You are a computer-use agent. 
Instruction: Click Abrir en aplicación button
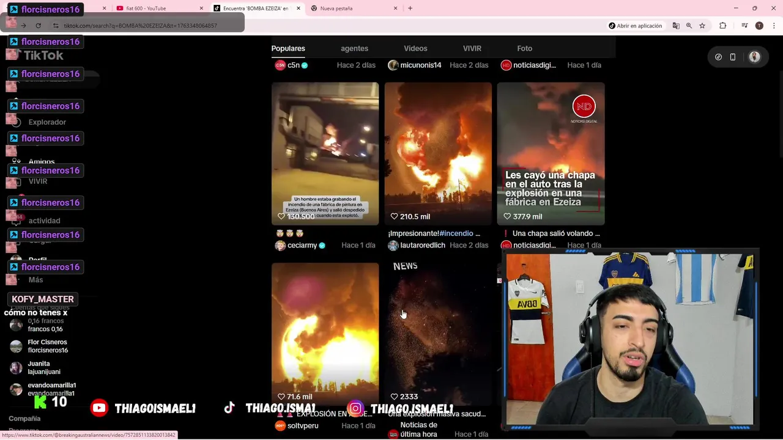(x=635, y=26)
